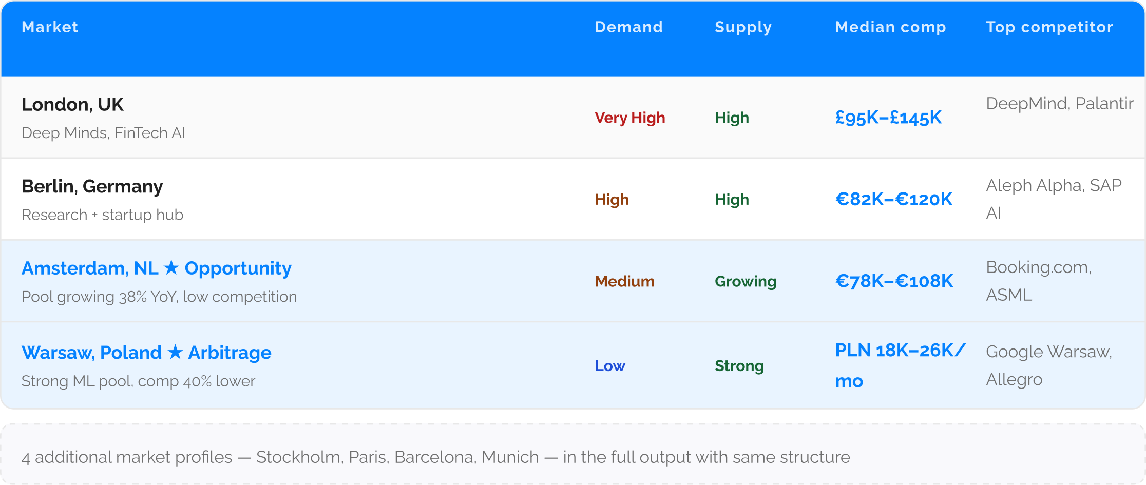Screen dimensions: 1146x485
Task: Click the €78K–€108K compensation value
Action: tap(894, 281)
